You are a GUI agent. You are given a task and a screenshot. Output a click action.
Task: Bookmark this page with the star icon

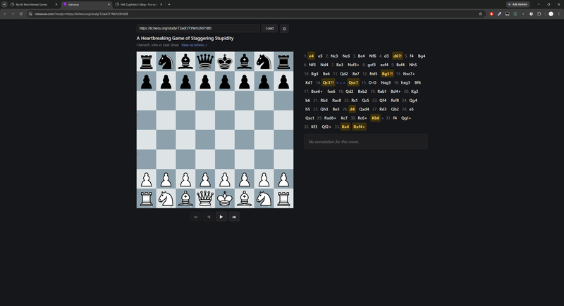[x=480, y=14]
